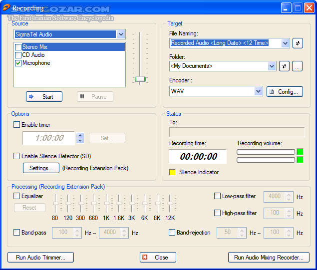Enable the Equalizer checkbox
317x270 pixels.
coord(17,196)
